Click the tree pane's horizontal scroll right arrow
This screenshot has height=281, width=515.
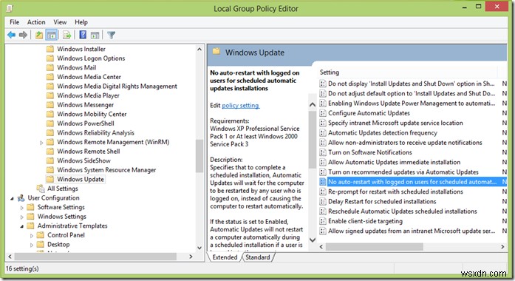point(191,257)
